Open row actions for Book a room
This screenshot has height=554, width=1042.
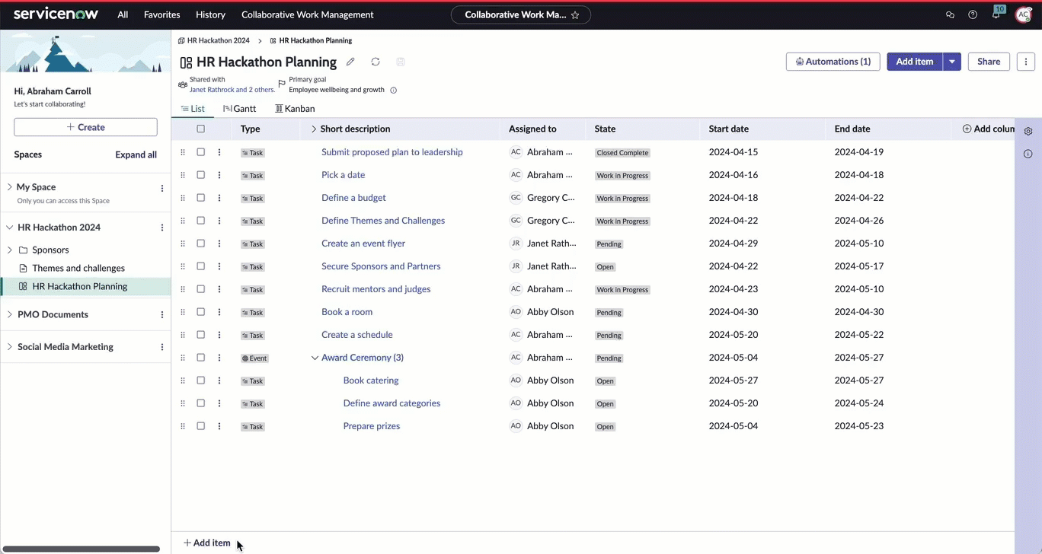point(219,312)
